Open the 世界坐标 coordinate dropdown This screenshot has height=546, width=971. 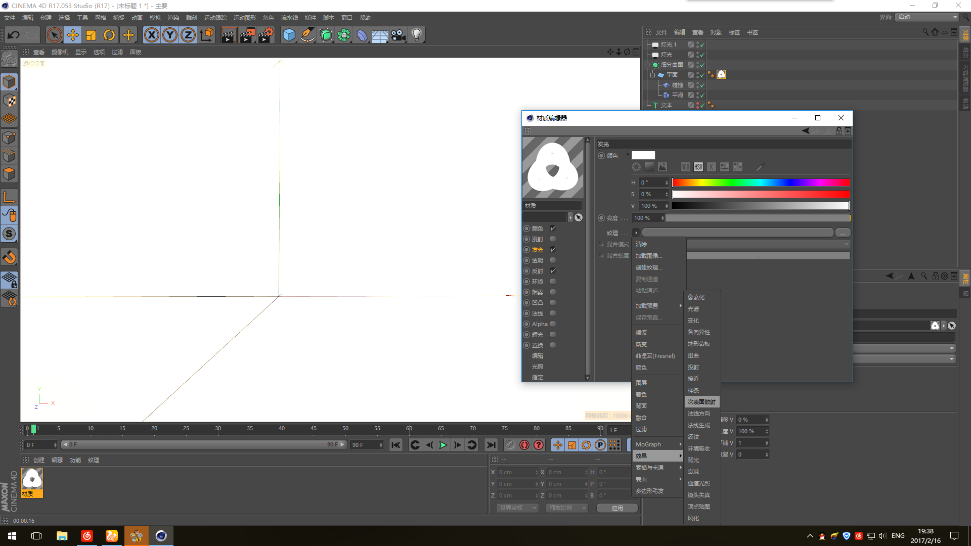(517, 508)
